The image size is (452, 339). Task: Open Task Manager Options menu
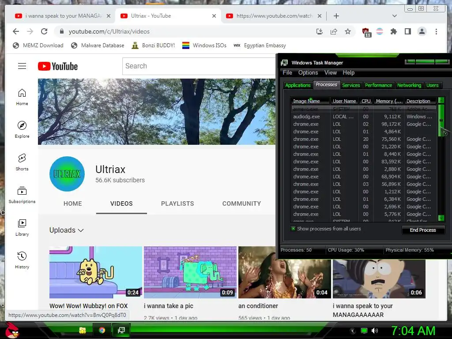(x=308, y=73)
